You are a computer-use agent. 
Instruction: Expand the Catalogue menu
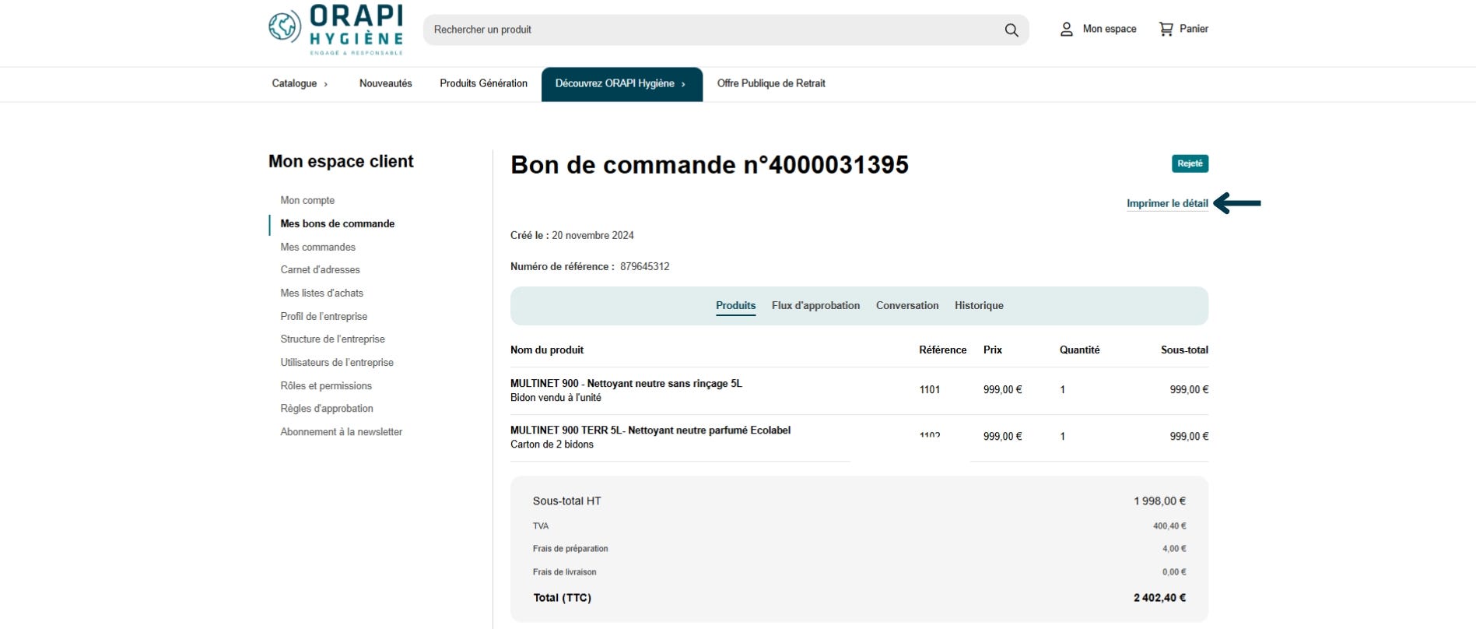[300, 83]
